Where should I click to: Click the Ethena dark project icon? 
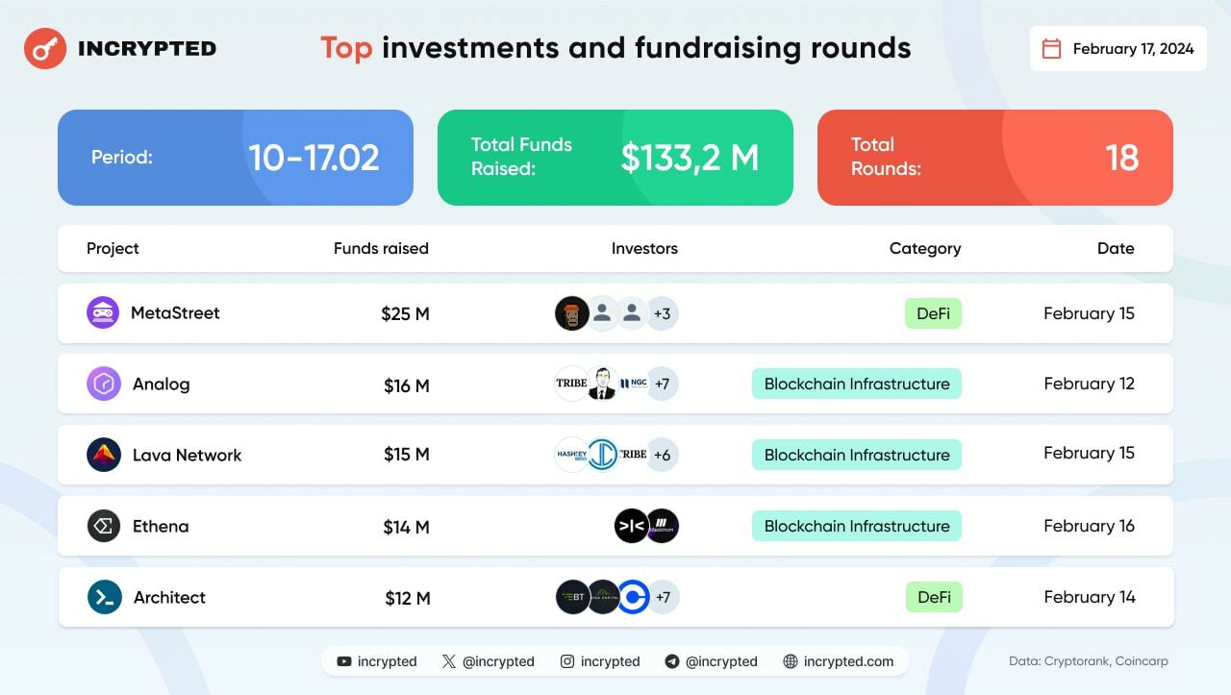click(x=104, y=526)
